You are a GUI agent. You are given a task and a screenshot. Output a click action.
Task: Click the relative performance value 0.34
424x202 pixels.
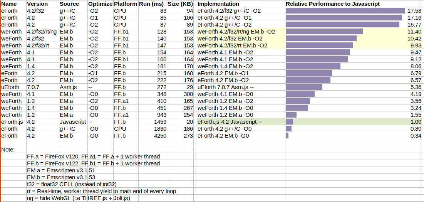pos(416,136)
